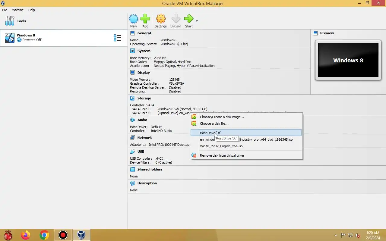This screenshot has height=241, width=386.
Task: Open the File menu
Action: (5, 10)
